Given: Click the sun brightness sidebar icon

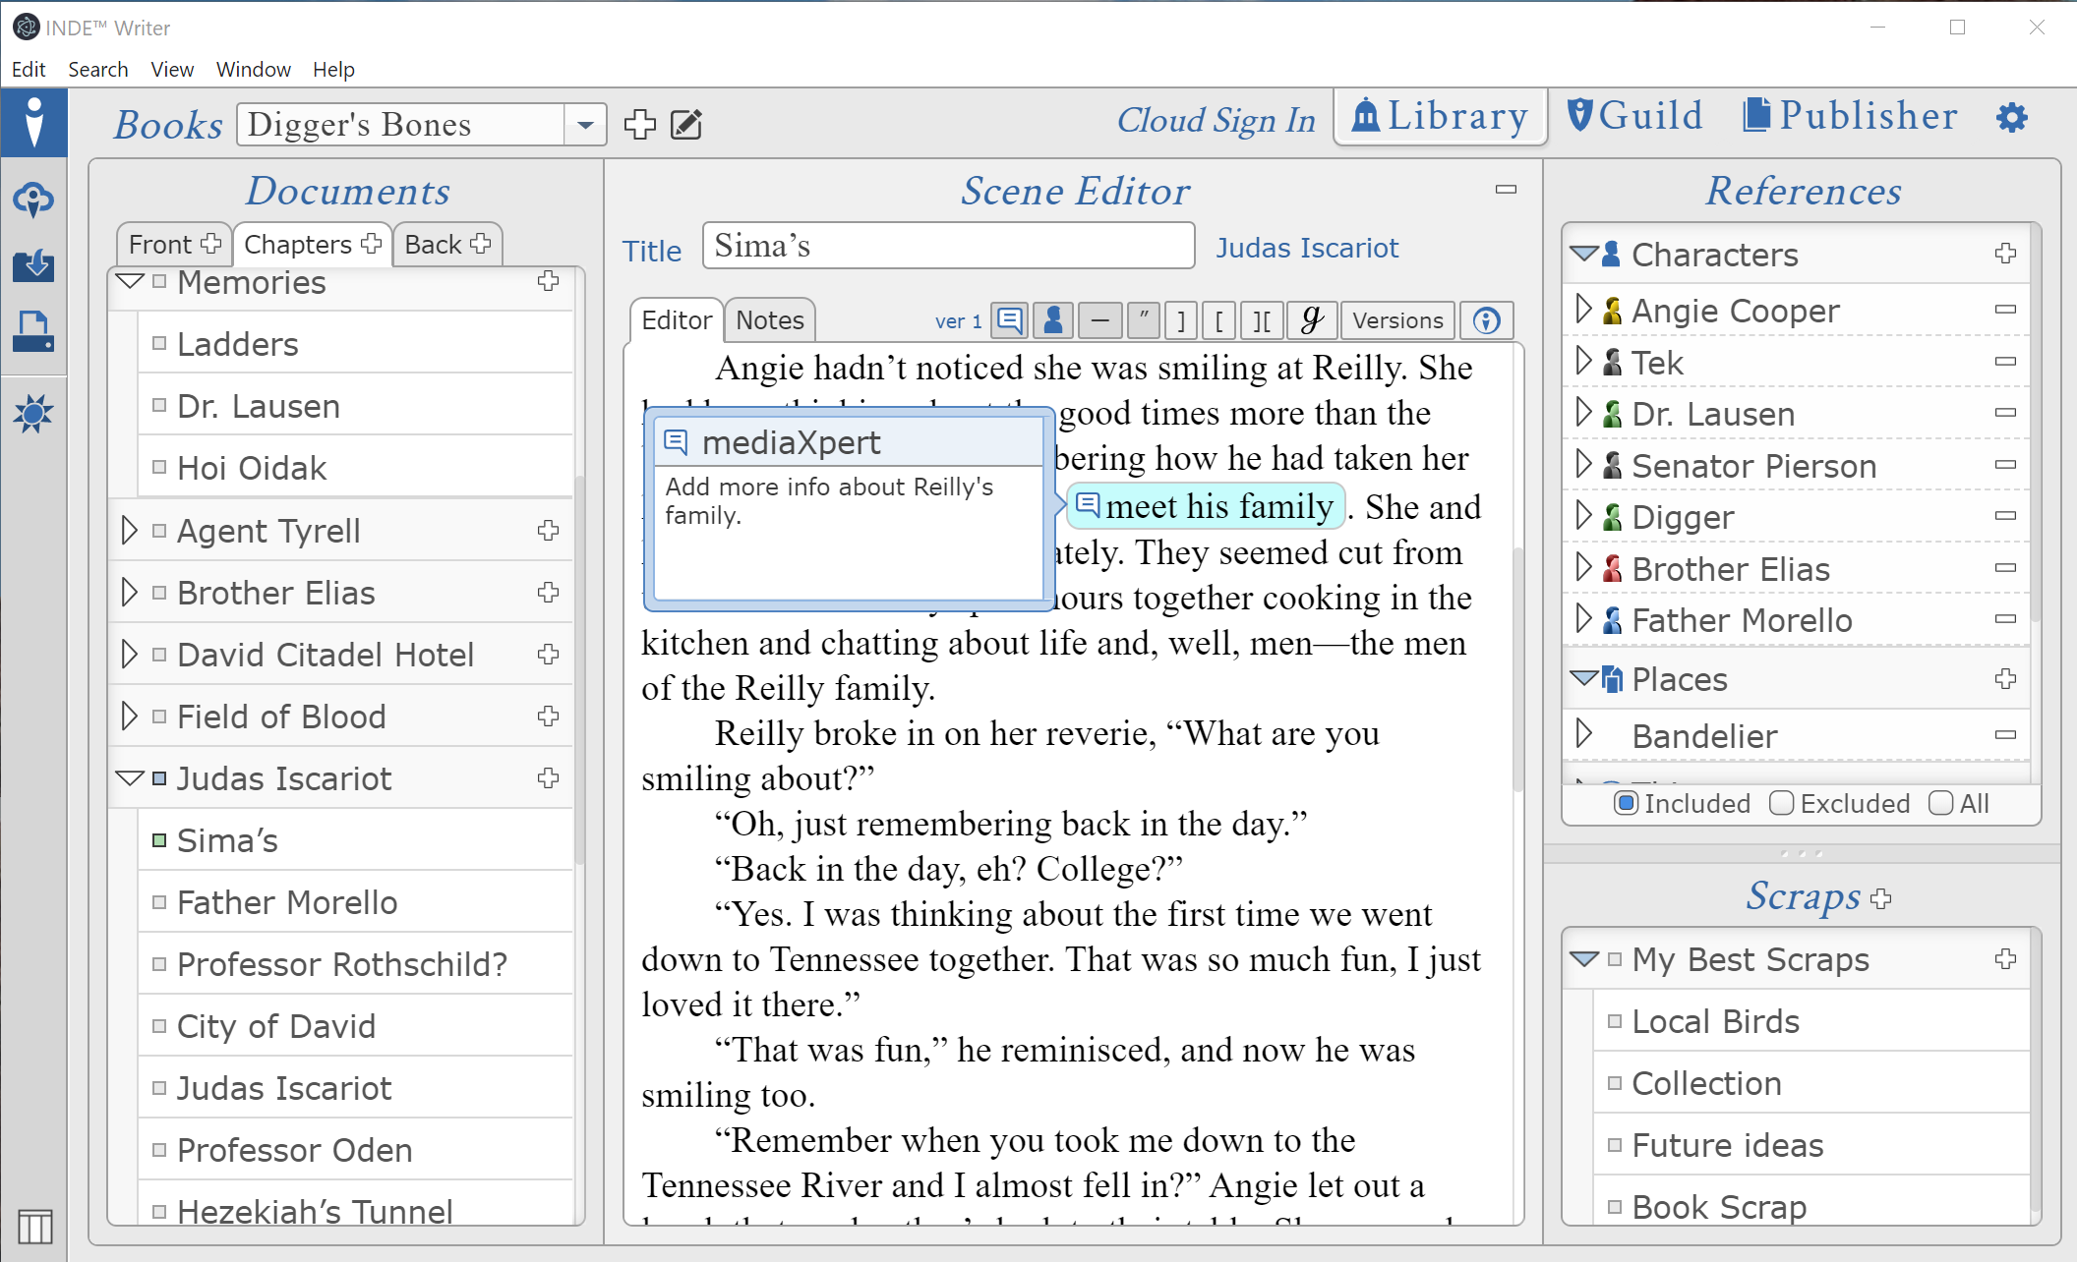Looking at the screenshot, I should [33, 414].
